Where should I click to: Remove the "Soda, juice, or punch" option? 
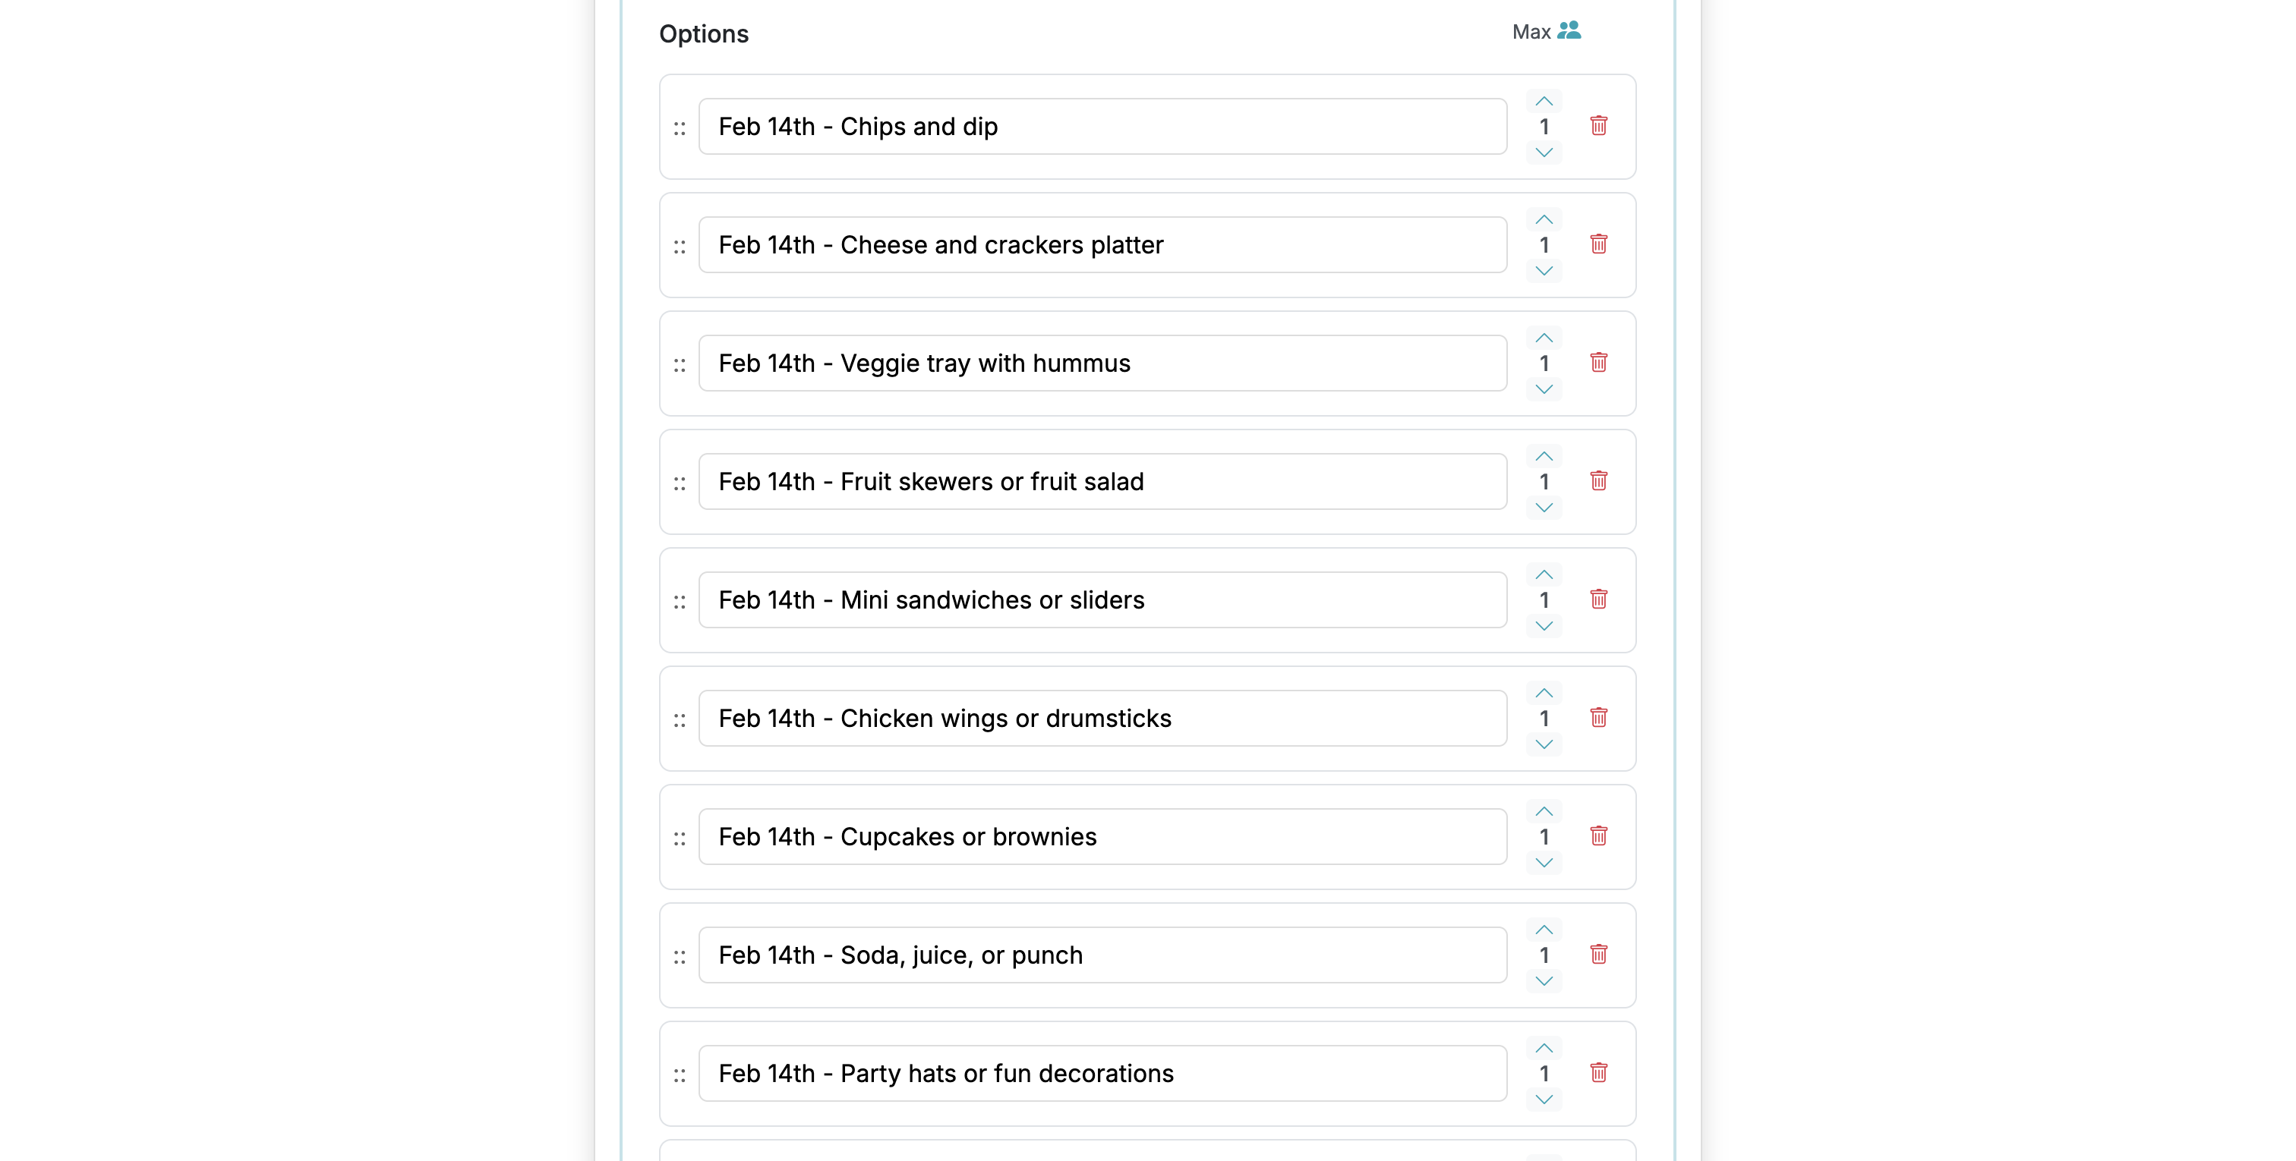tap(1598, 955)
